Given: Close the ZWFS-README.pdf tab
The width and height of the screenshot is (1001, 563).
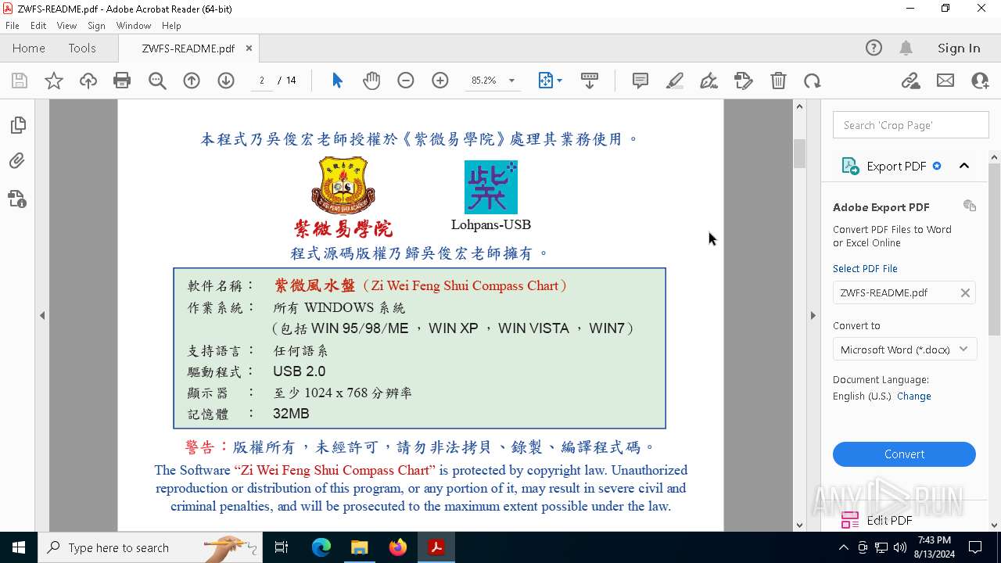Looking at the screenshot, I should click(249, 48).
